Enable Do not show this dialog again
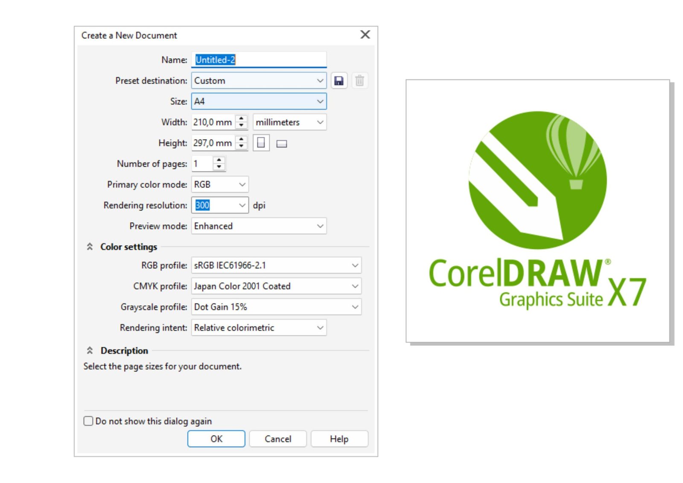This screenshot has height=483, width=683. coord(88,421)
